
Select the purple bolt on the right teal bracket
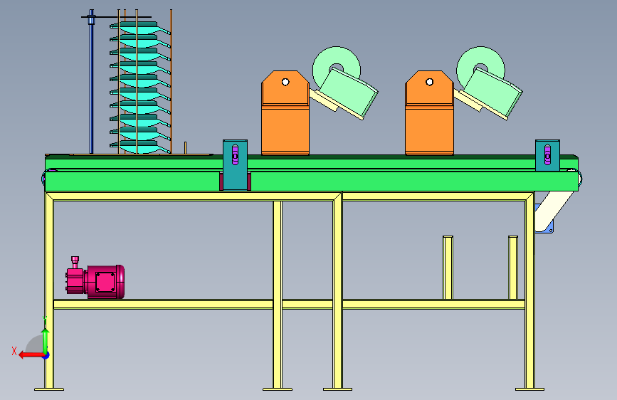point(547,154)
